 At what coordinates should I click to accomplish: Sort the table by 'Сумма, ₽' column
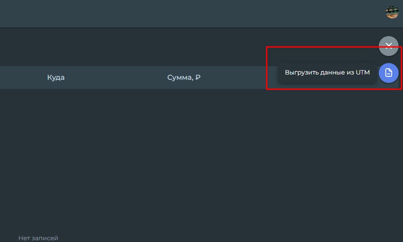click(184, 78)
